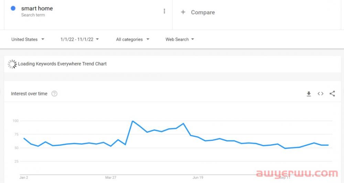
Task: Open help for Interest over time
Action: 54,94
